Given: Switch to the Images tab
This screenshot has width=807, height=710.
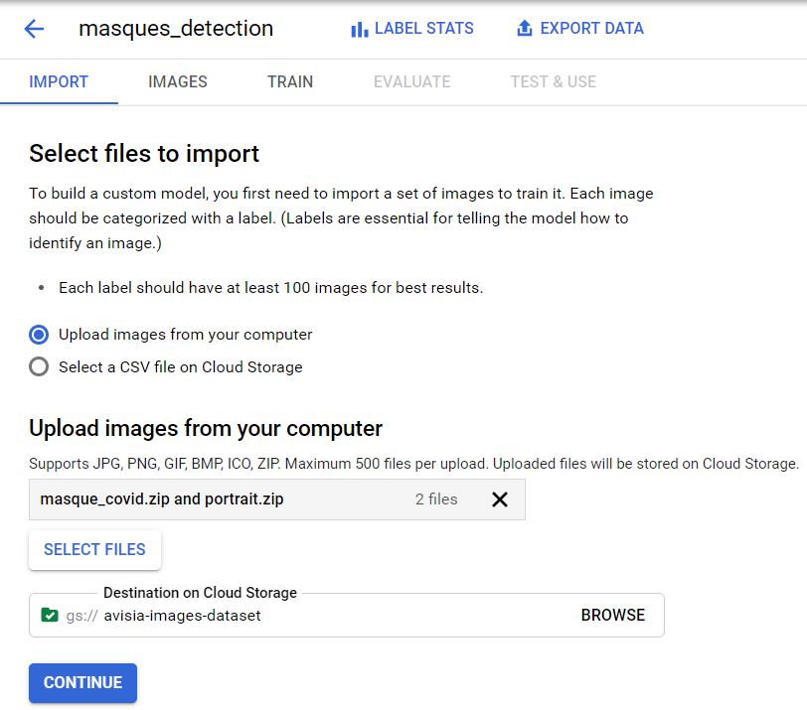Looking at the screenshot, I should pos(177,81).
